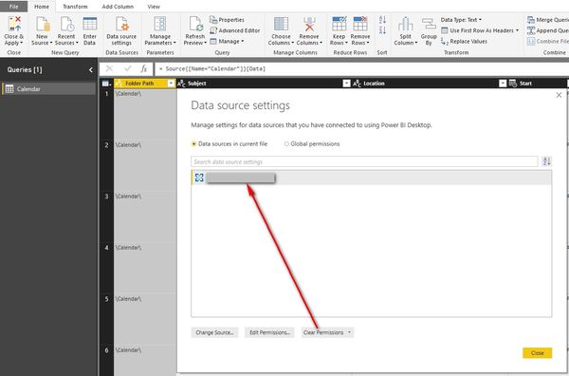569x376 pixels.
Task: Switch to the Home tab
Action: pos(42,7)
